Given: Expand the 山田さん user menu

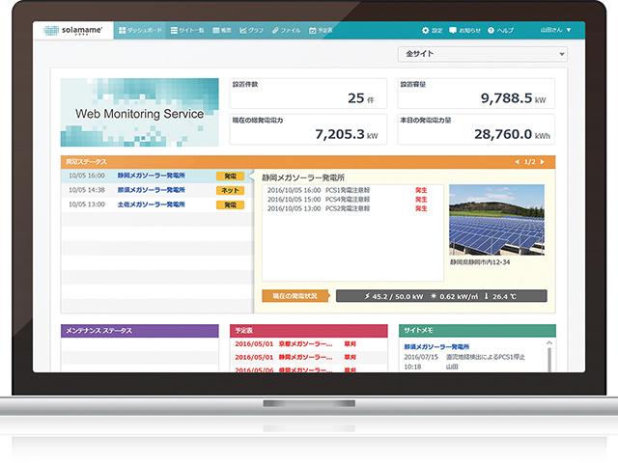Looking at the screenshot, I should coord(555,30).
